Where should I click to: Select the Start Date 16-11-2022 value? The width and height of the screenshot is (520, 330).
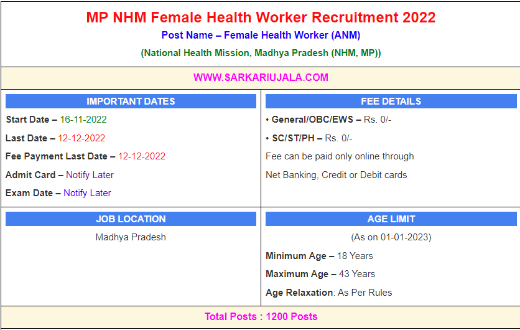[83, 120]
